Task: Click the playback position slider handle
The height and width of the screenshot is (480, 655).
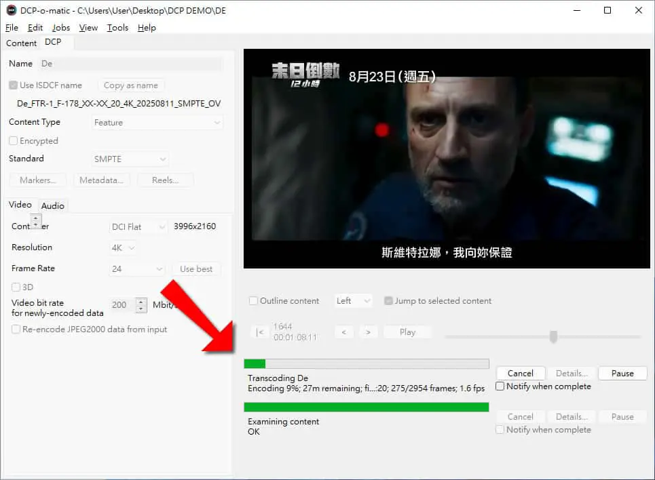Action: [553, 336]
